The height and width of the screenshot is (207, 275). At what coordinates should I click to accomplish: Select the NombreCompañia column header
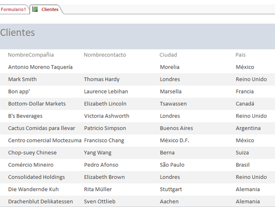coord(31,55)
